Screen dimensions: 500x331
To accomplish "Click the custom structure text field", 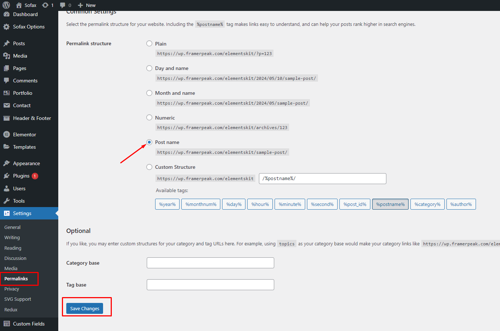I will click(323, 179).
